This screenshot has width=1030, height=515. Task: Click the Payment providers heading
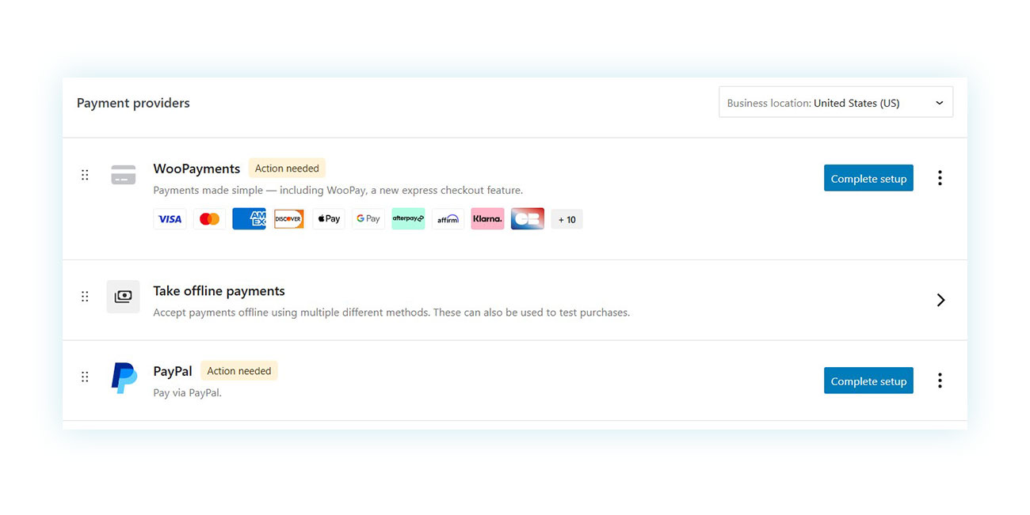[x=133, y=103]
